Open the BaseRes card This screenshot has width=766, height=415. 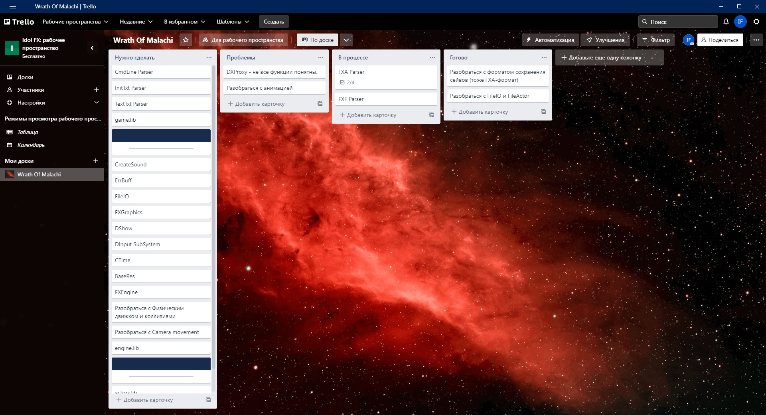coord(161,276)
